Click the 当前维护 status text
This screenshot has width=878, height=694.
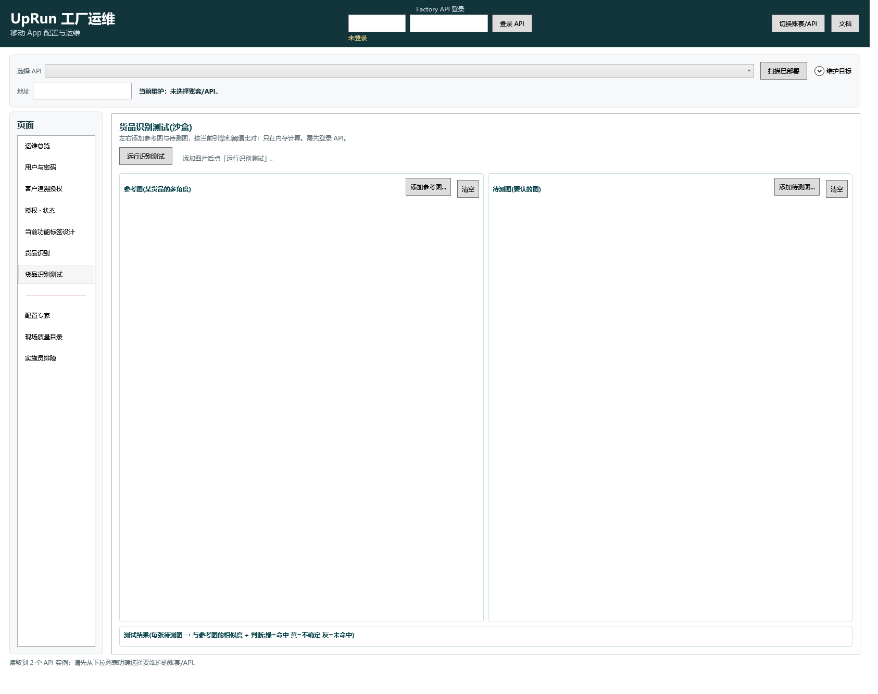click(180, 92)
